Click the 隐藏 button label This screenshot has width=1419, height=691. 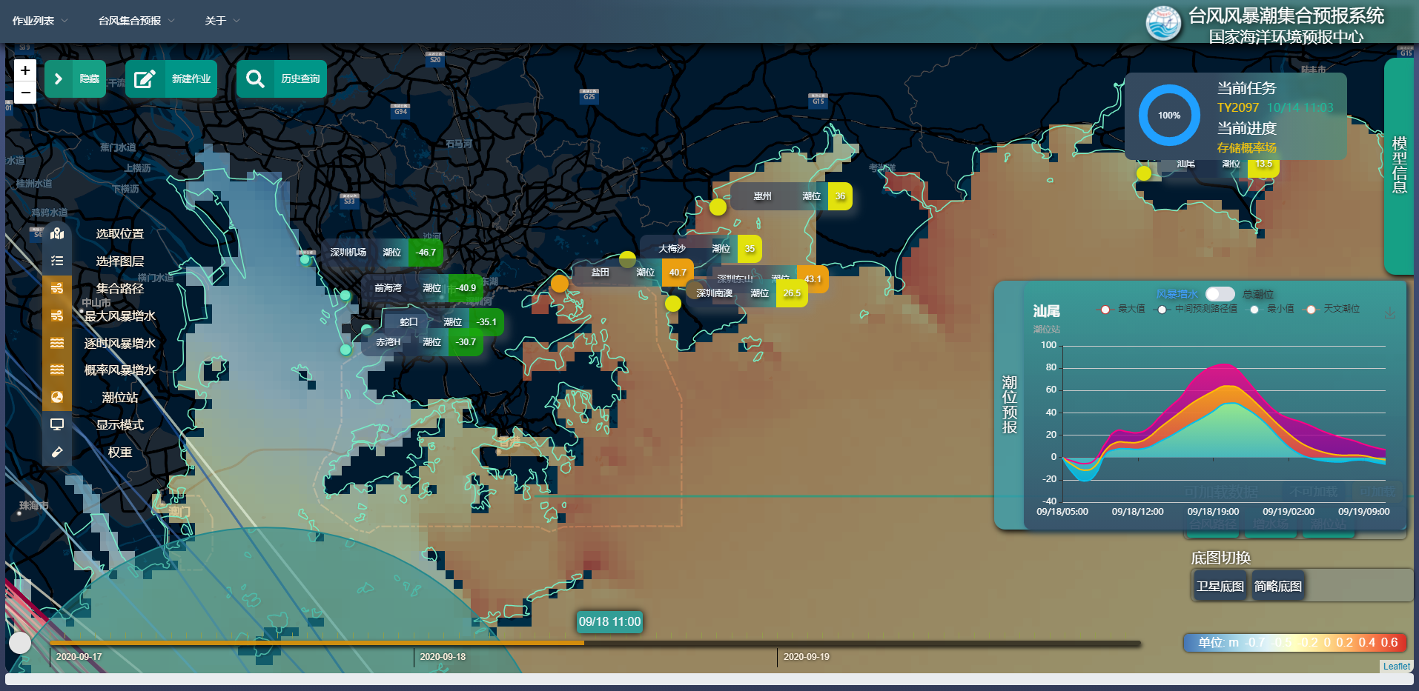tap(90, 79)
